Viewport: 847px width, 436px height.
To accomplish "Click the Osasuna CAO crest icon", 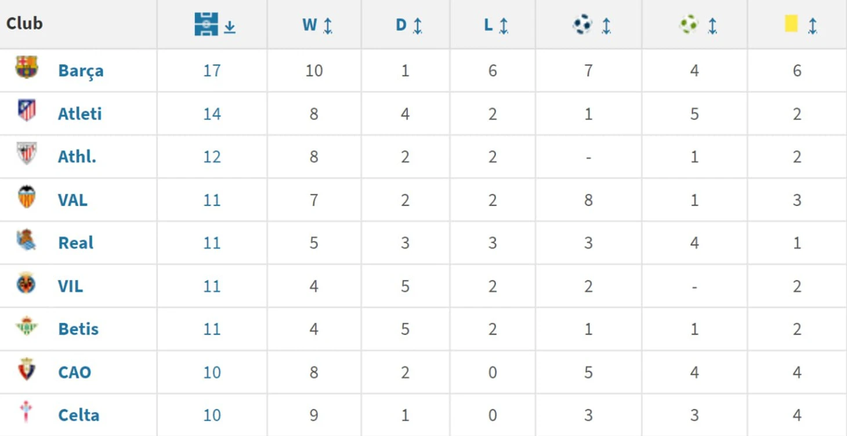I will [x=27, y=369].
